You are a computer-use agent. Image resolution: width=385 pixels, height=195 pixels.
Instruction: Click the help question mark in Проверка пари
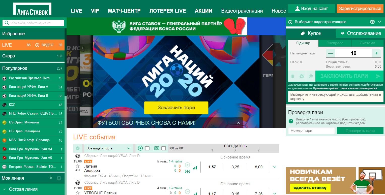[x=291, y=121]
